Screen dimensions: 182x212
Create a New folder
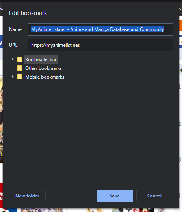point(27,196)
